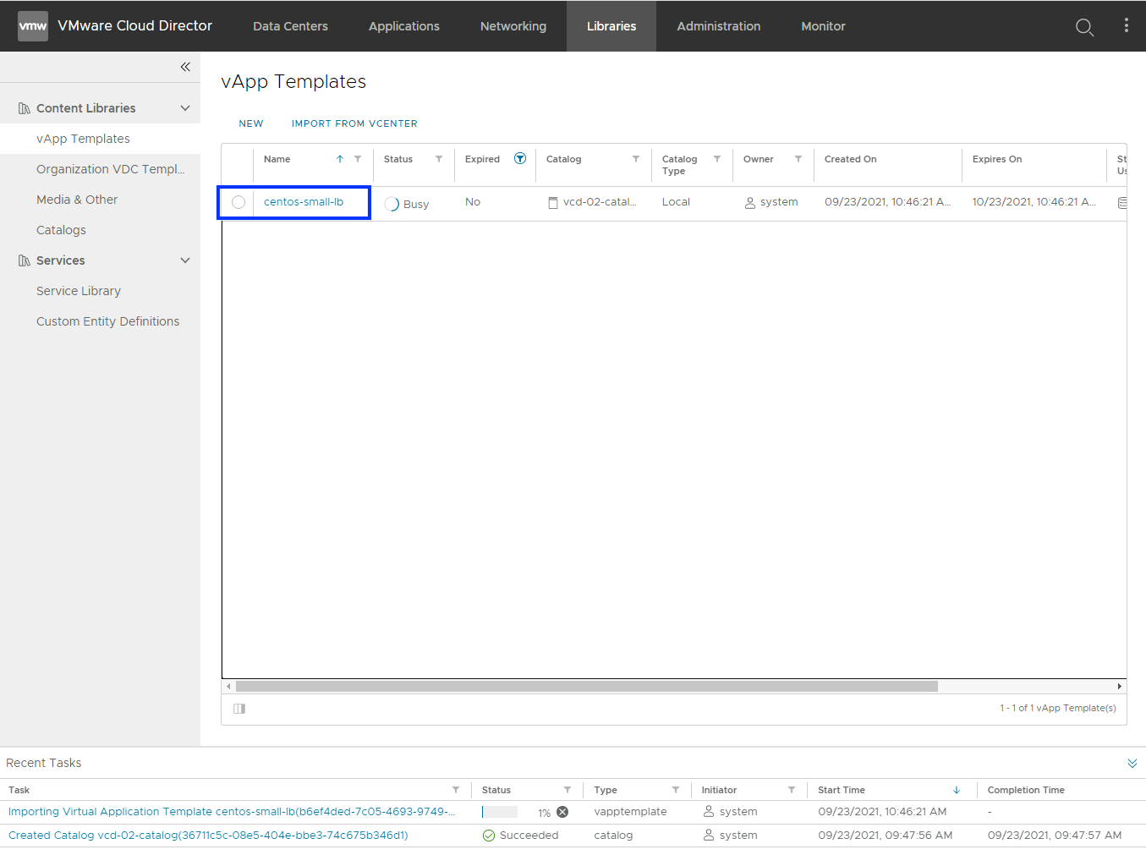1146x855 pixels.
Task: Cancel the importing template task
Action: click(562, 812)
